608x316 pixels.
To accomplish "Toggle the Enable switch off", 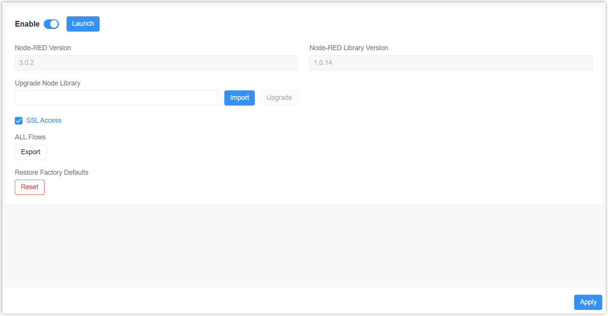I will (51, 24).
